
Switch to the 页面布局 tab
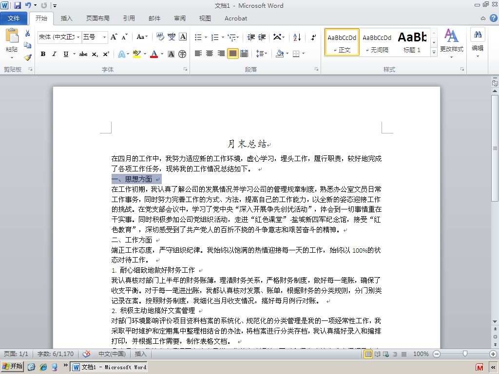coord(97,19)
